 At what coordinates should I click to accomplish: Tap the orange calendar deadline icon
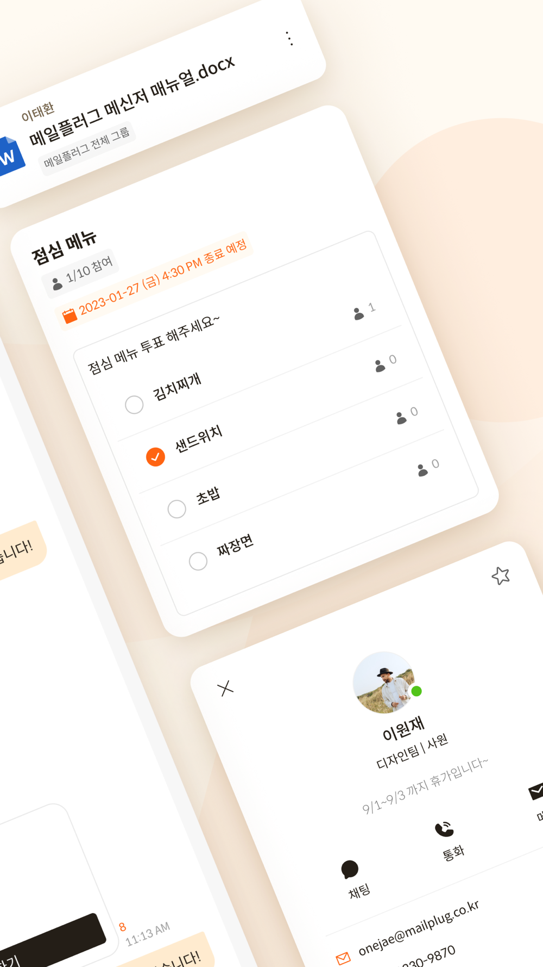[x=70, y=315]
